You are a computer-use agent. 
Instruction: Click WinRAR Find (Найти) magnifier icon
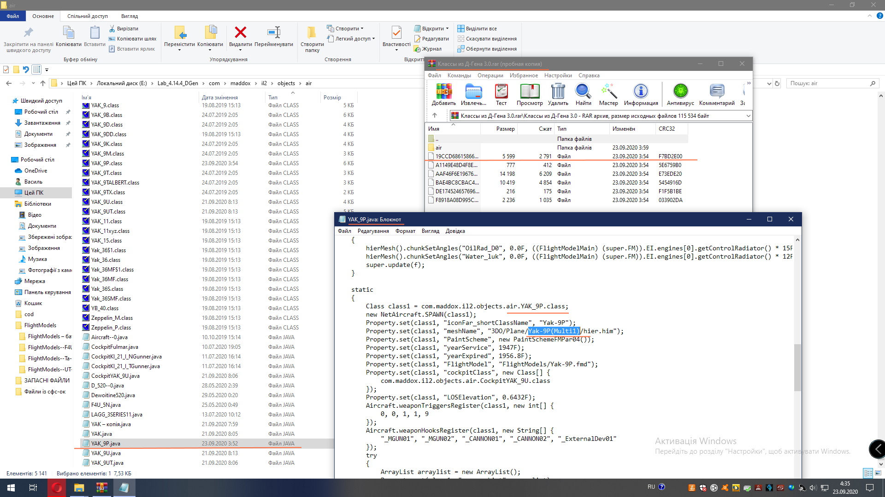583,92
